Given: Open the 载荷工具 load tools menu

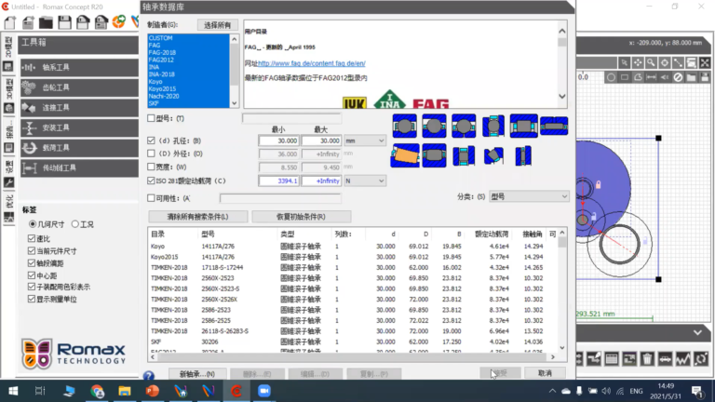Looking at the screenshot, I should (x=79, y=148).
